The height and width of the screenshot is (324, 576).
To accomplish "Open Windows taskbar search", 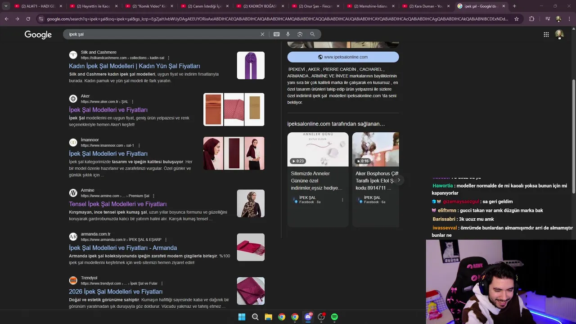I will [x=255, y=317].
